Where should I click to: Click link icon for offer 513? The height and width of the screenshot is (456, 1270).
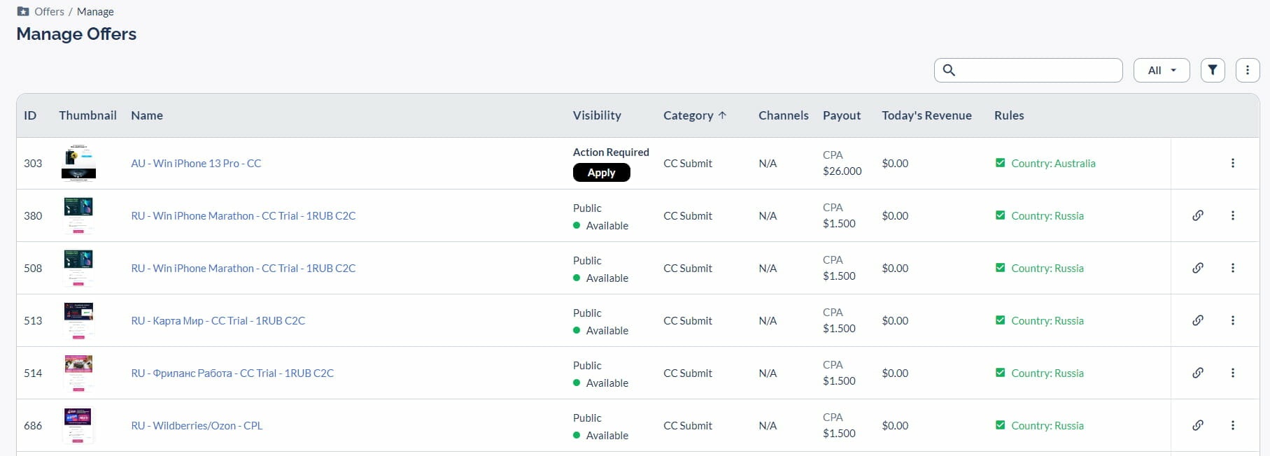click(1198, 320)
